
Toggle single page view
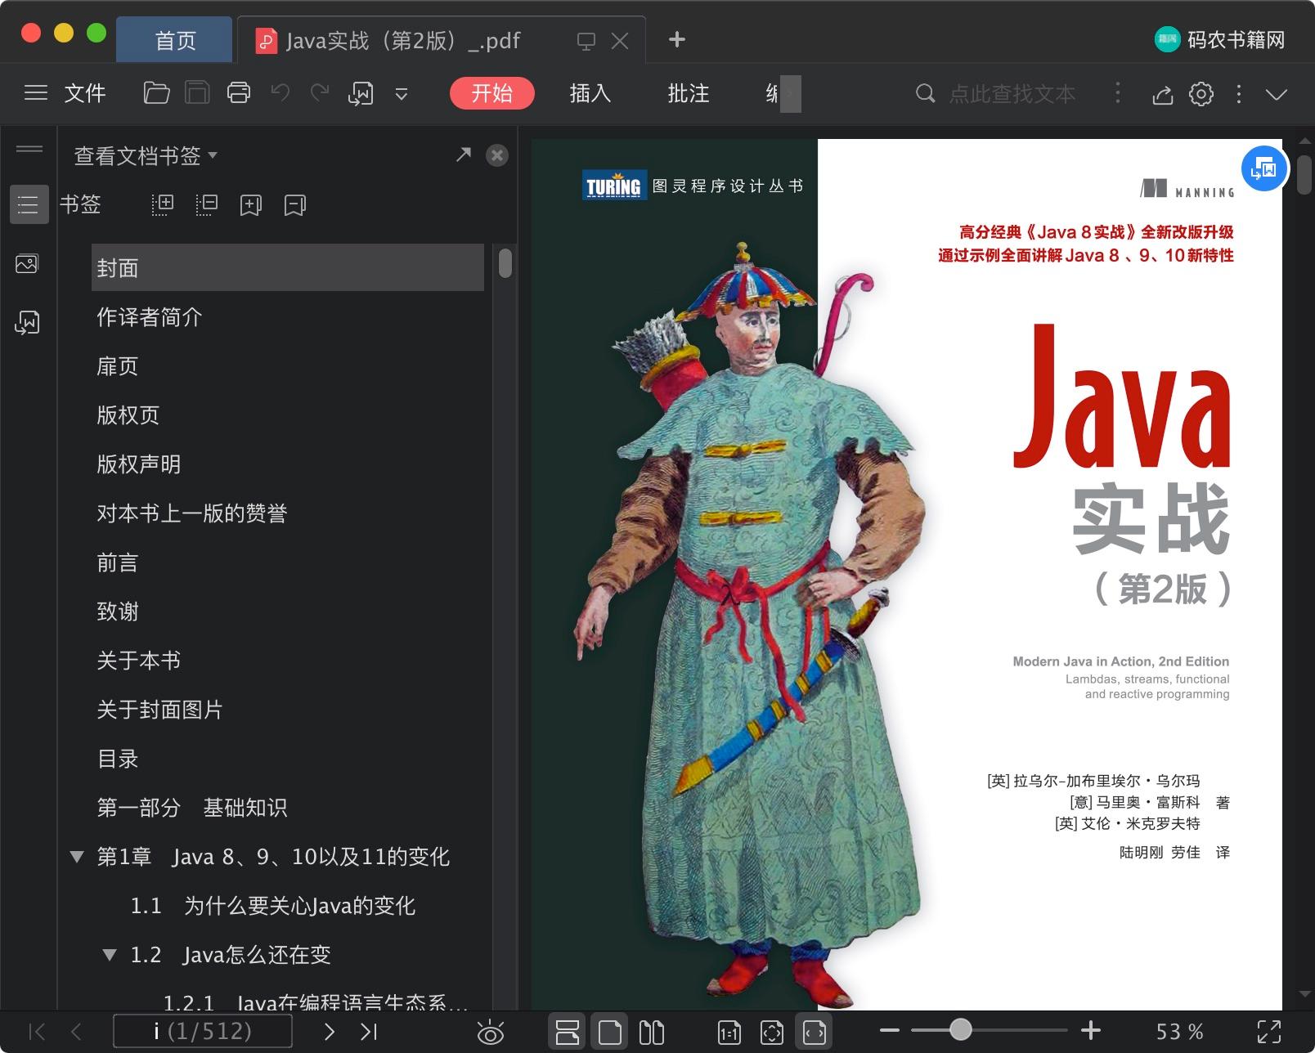coord(609,1033)
